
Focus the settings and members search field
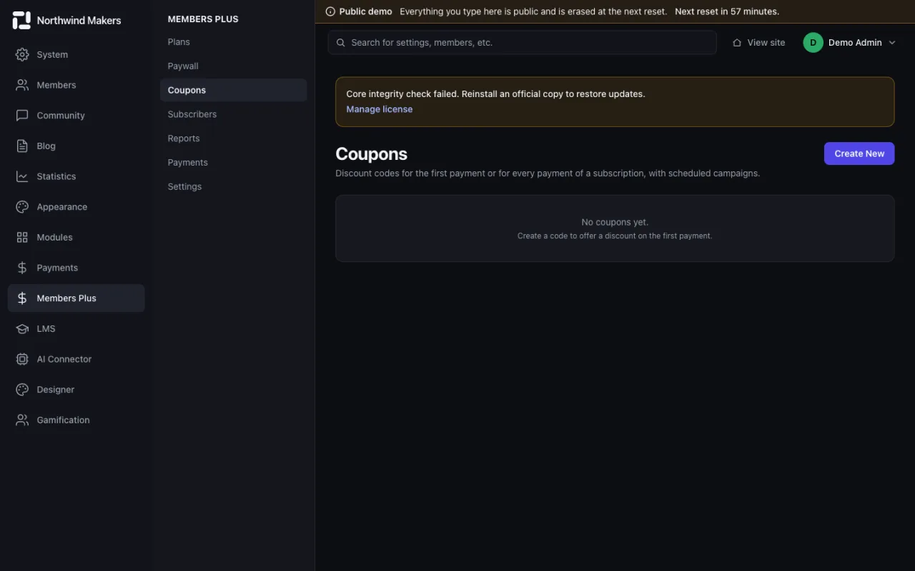(523, 43)
